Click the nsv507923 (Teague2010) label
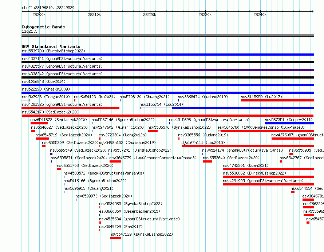This screenshot has height=252, width=324. (x=46, y=97)
